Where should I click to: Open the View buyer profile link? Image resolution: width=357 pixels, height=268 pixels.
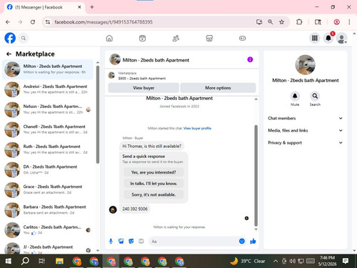coord(197,128)
